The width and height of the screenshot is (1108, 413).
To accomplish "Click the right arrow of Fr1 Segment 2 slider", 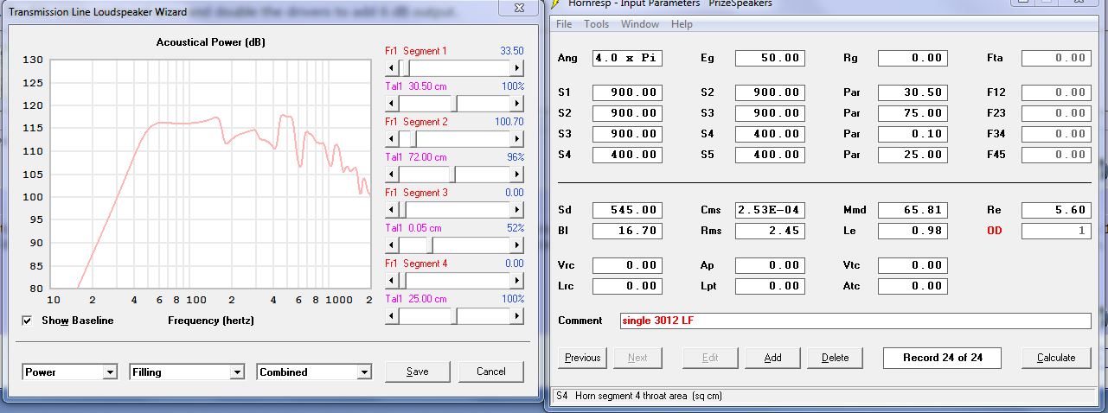I will point(517,138).
